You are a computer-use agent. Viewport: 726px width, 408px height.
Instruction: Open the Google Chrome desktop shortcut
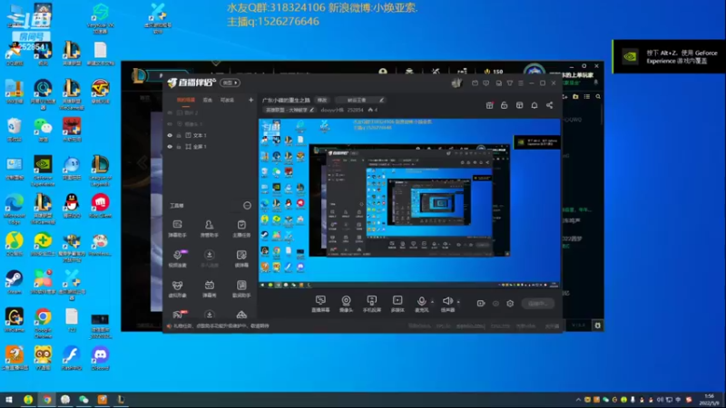click(x=43, y=324)
